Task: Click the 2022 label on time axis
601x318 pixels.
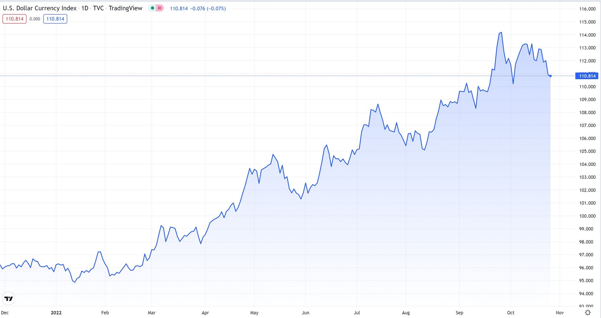Action: tap(56, 313)
